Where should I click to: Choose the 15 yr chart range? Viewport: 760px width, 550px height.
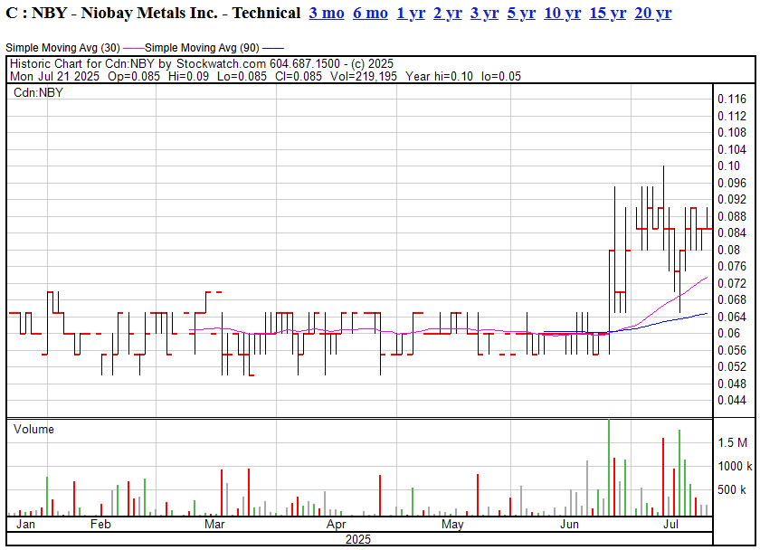pyautogui.click(x=608, y=13)
